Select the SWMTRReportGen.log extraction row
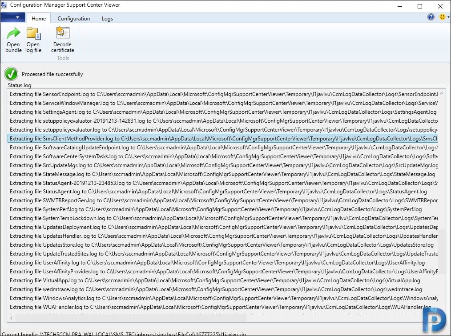The height and width of the screenshot is (336, 451). click(x=223, y=200)
